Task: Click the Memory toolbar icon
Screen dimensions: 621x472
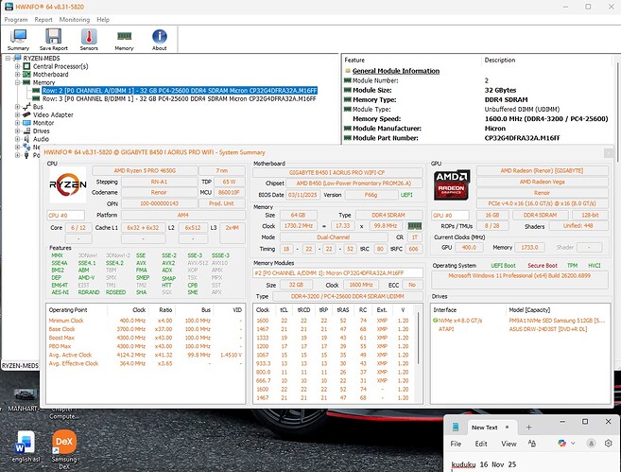Action: [124, 38]
